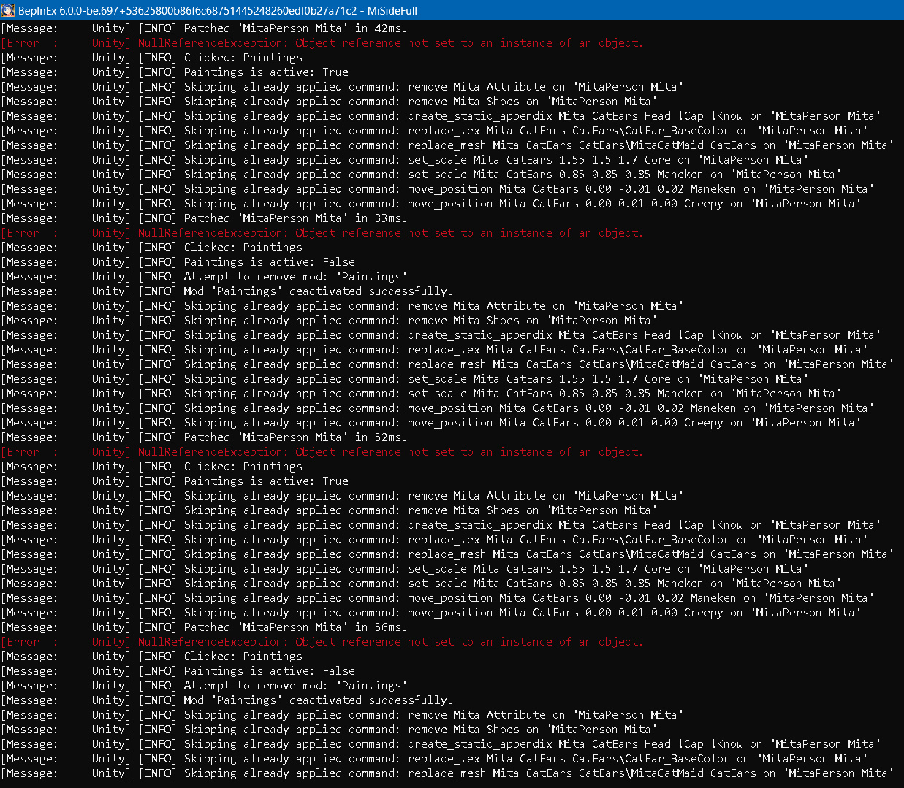The image size is (904, 788).
Task: Select the error line directly below 'in 52ms'
Action: 390,452
